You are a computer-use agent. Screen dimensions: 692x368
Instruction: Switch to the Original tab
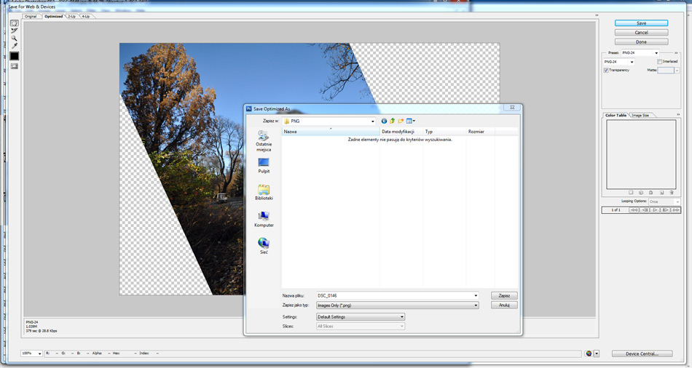coord(31,16)
